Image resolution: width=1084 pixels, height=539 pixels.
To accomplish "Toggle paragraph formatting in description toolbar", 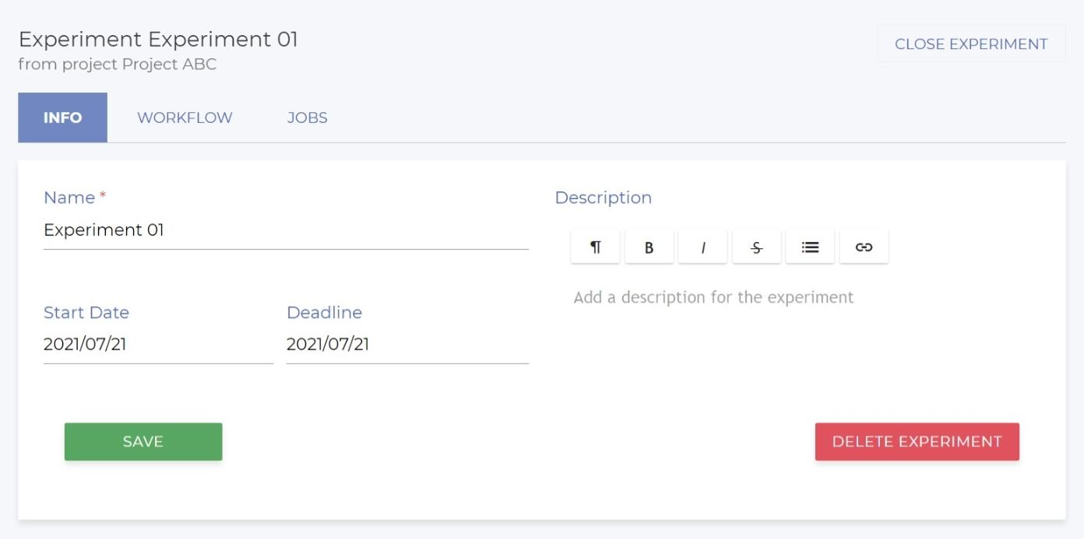I will [x=595, y=247].
